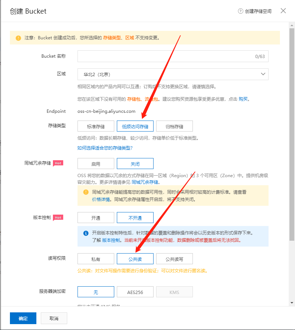The height and width of the screenshot is (330, 295).
Task: Click the scrollbar up arrow
Action: (292, 25)
